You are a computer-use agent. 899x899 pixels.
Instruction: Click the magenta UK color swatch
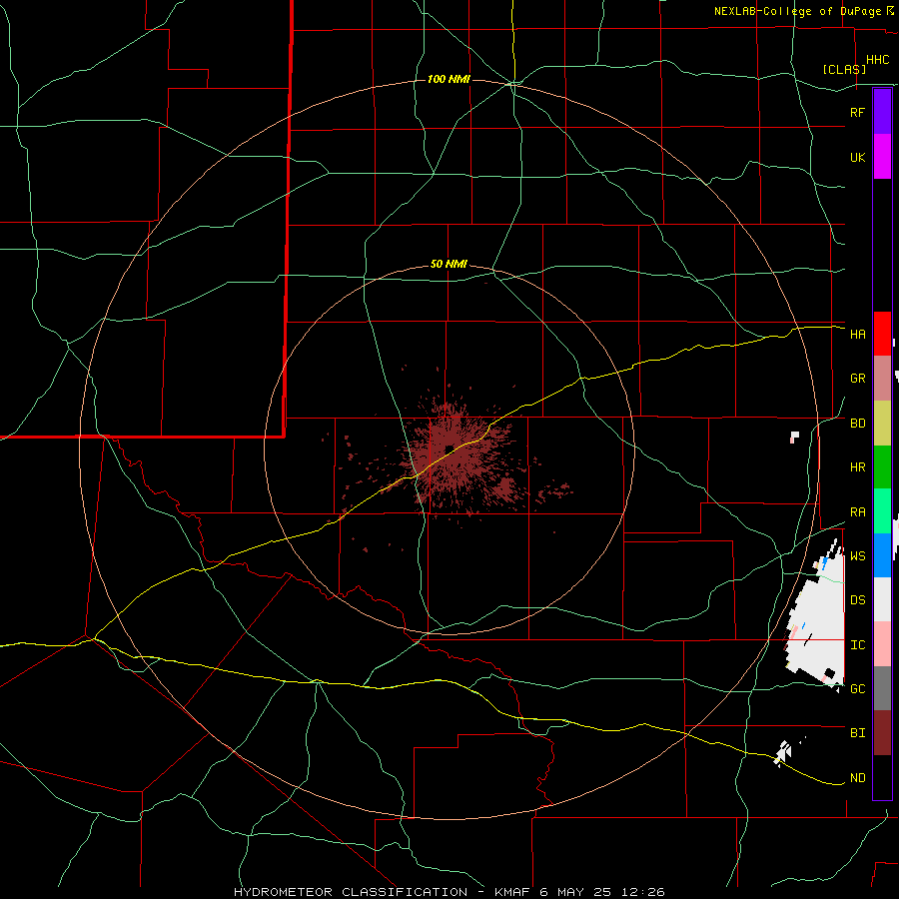tap(882, 157)
